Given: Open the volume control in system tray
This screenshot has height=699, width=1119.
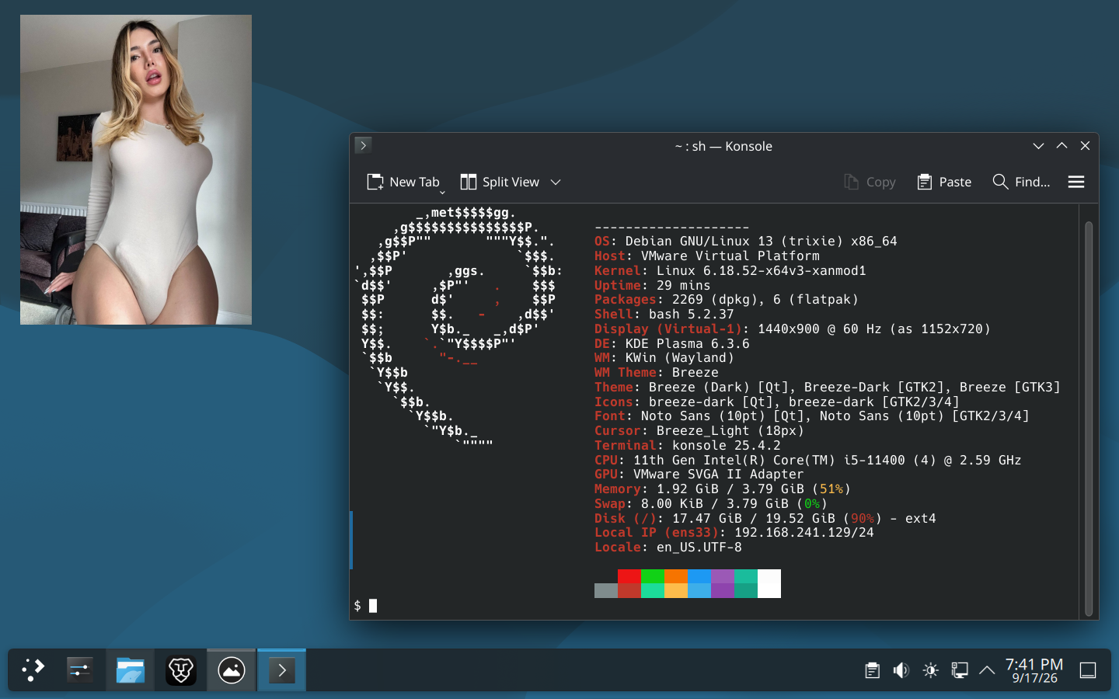Looking at the screenshot, I should point(901,670).
